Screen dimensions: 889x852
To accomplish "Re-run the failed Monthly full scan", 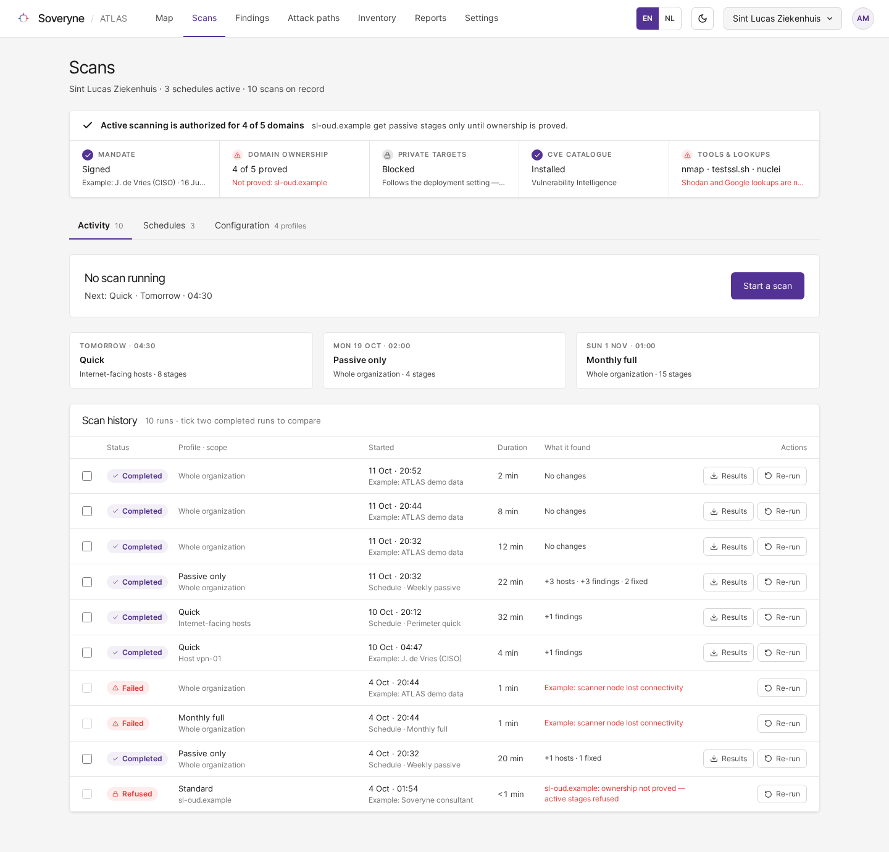I will point(782,724).
